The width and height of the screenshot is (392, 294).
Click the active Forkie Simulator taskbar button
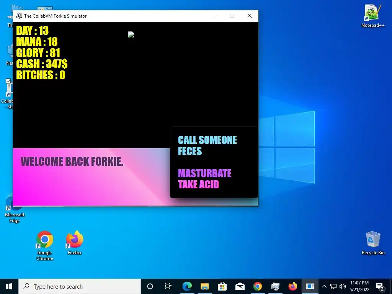(x=310, y=286)
